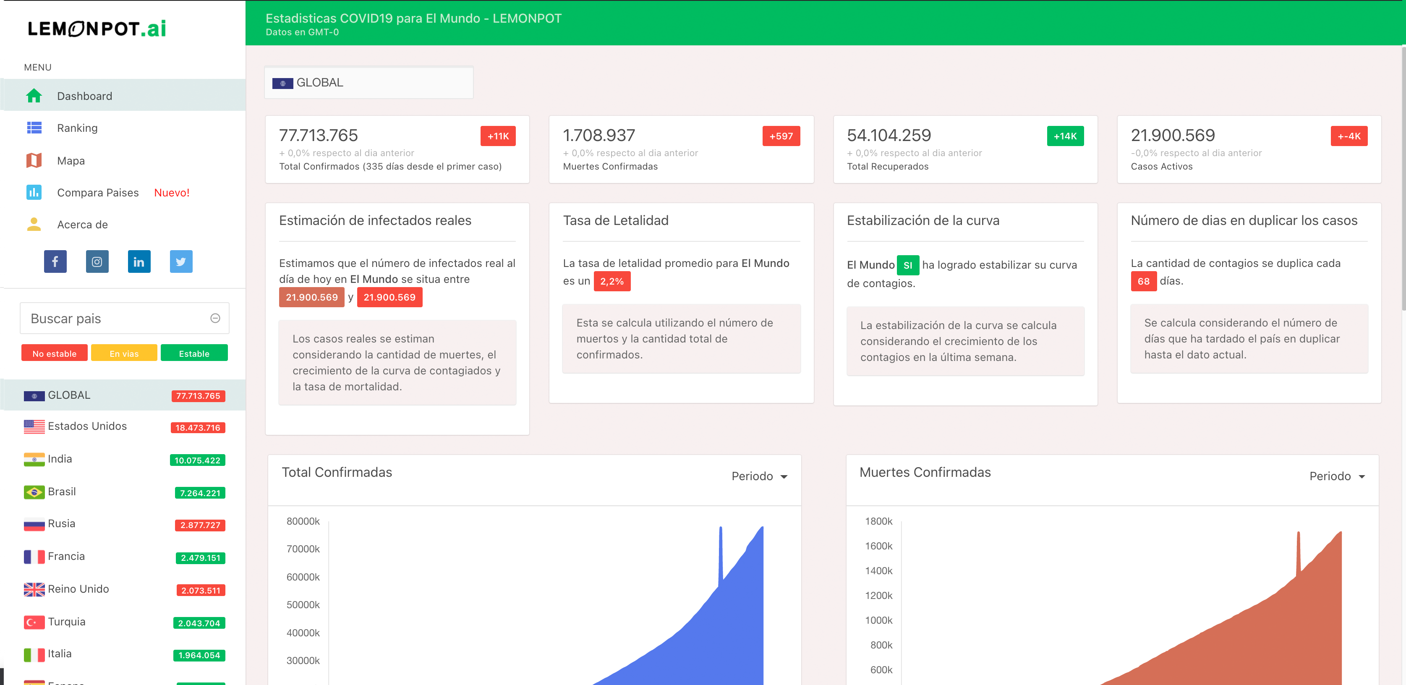The image size is (1406, 685).
Task: Click the India flag icon
Action: click(x=34, y=459)
